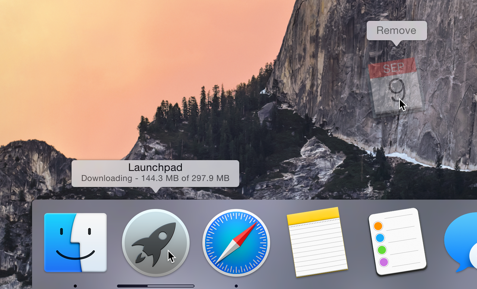477x289 pixels.
Task: Click the Launchpad tooltip title
Action: (155, 167)
